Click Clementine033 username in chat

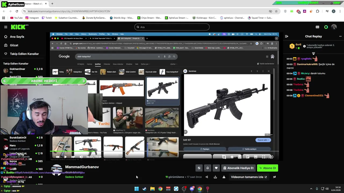[x=314, y=96]
